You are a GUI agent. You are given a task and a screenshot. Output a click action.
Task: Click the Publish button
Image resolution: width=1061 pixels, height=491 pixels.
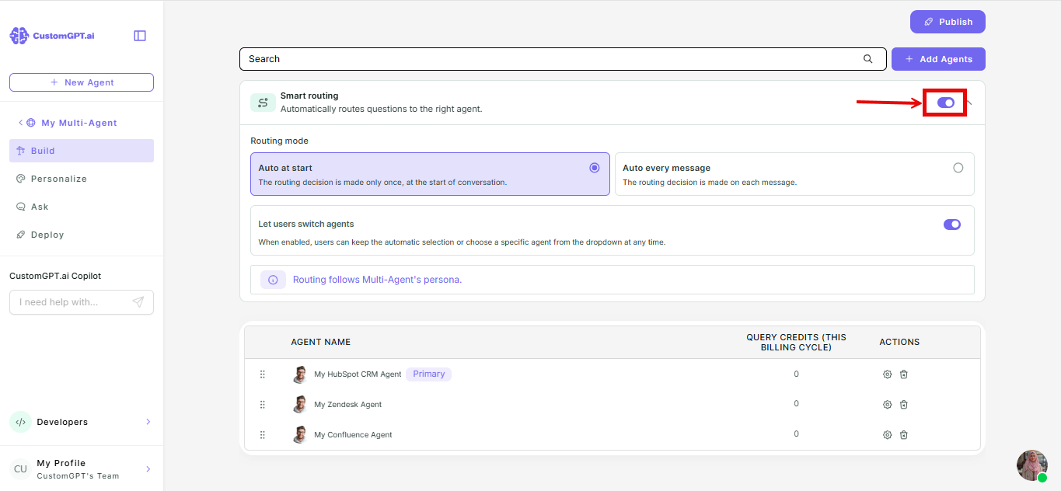point(948,22)
